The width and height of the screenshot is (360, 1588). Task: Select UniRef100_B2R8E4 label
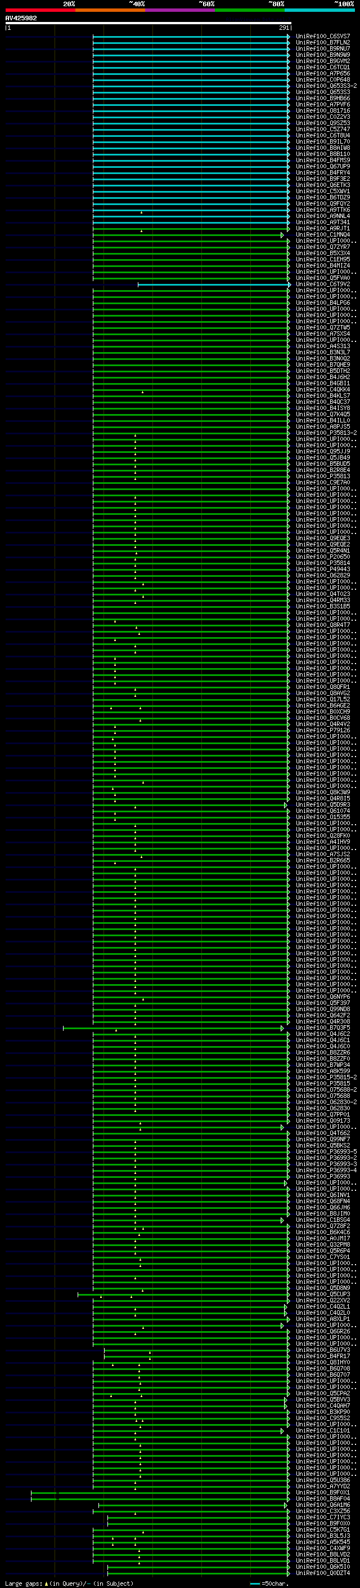(323, 470)
